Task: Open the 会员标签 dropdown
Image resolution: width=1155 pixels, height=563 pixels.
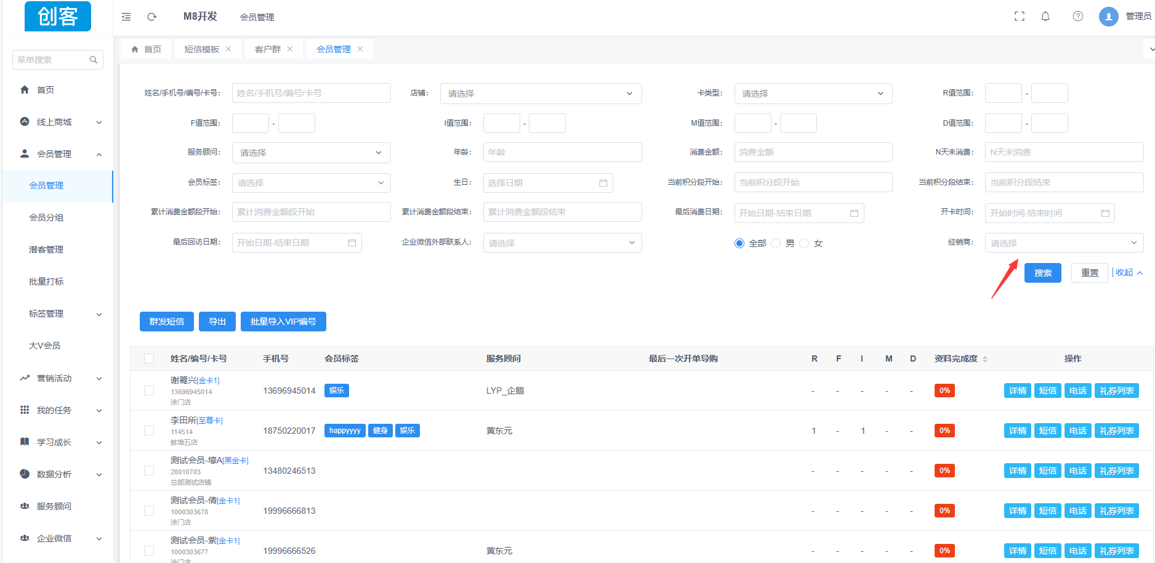Action: click(311, 183)
